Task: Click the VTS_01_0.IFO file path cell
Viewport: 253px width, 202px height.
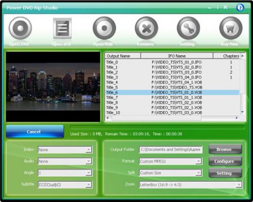Action: [177, 62]
